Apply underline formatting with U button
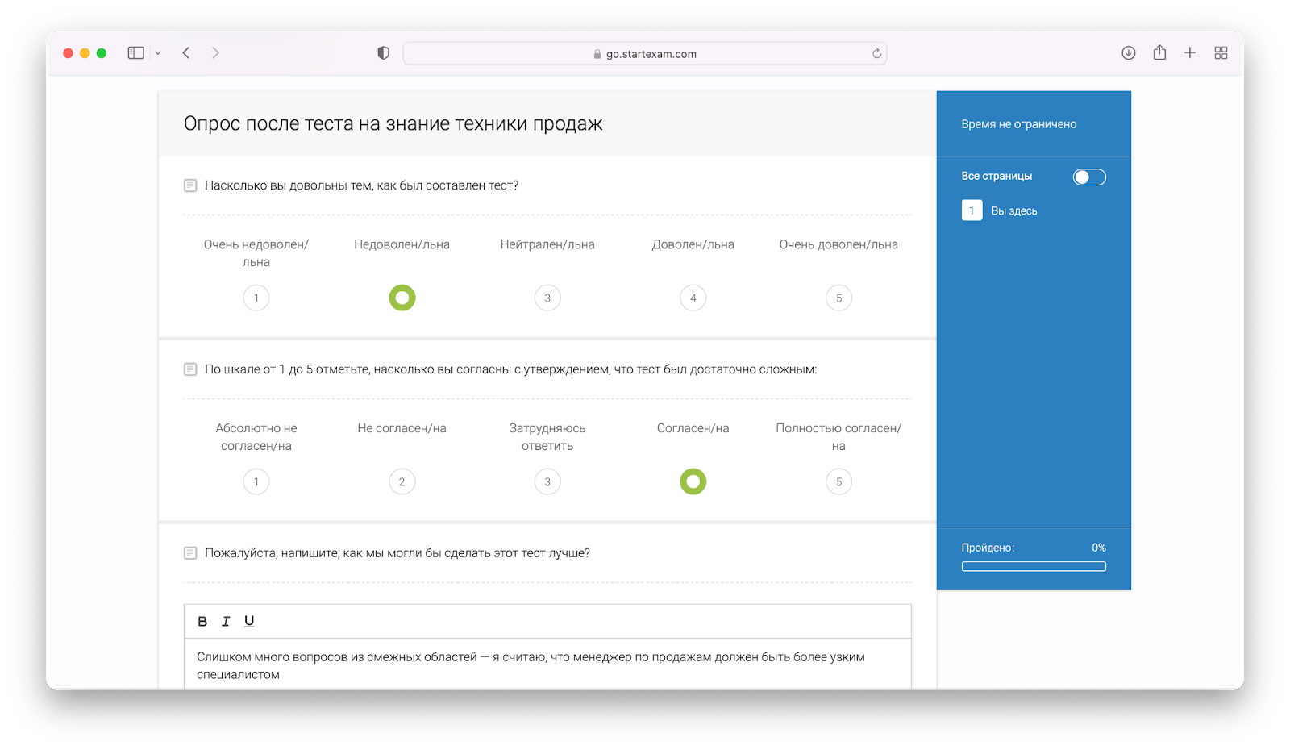 pyautogui.click(x=249, y=622)
